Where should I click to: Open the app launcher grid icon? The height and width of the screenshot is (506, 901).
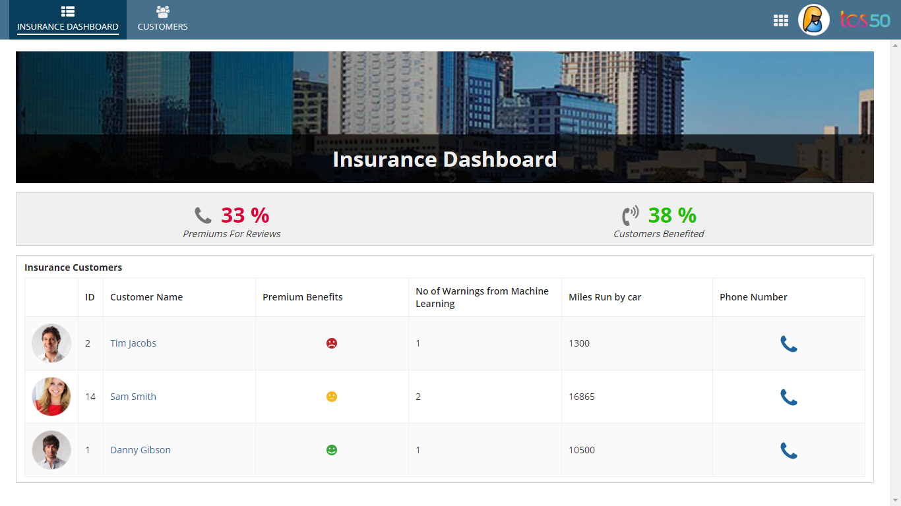click(781, 20)
